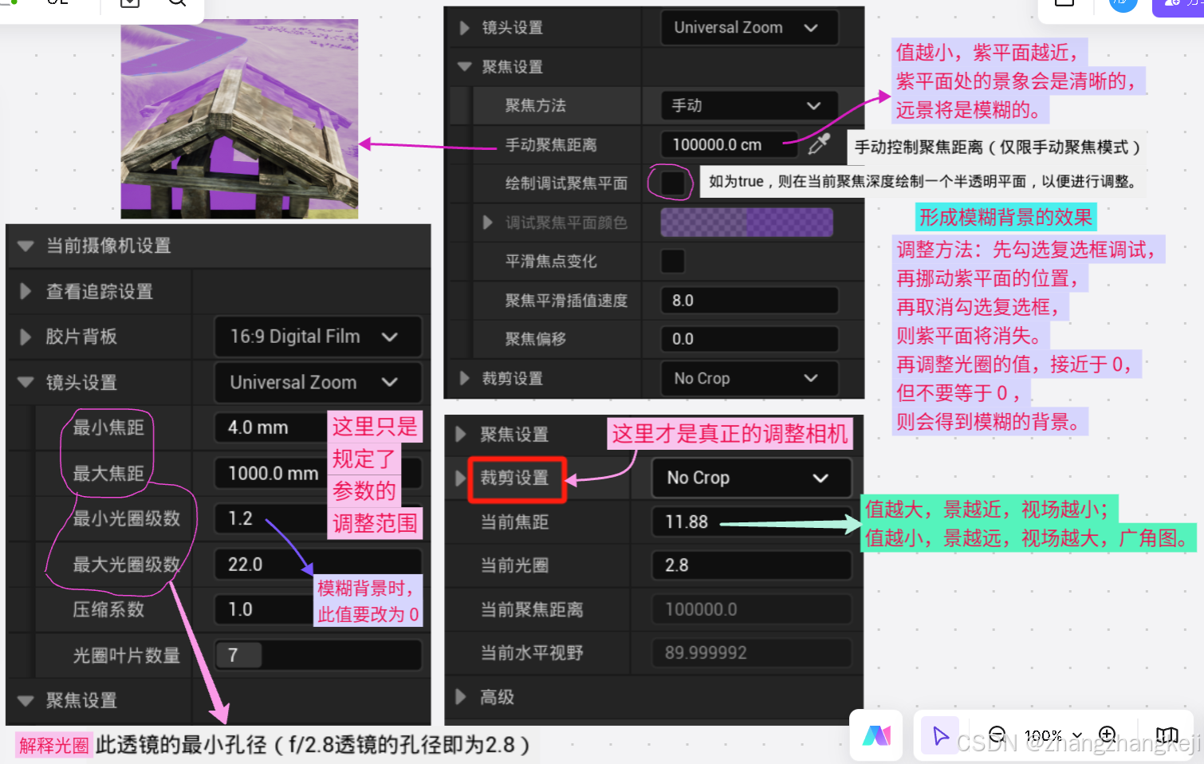This screenshot has width=1204, height=764.
Task: Open the Universal Zoom dropdown under 镜头设置
Action: pyautogui.click(x=317, y=383)
